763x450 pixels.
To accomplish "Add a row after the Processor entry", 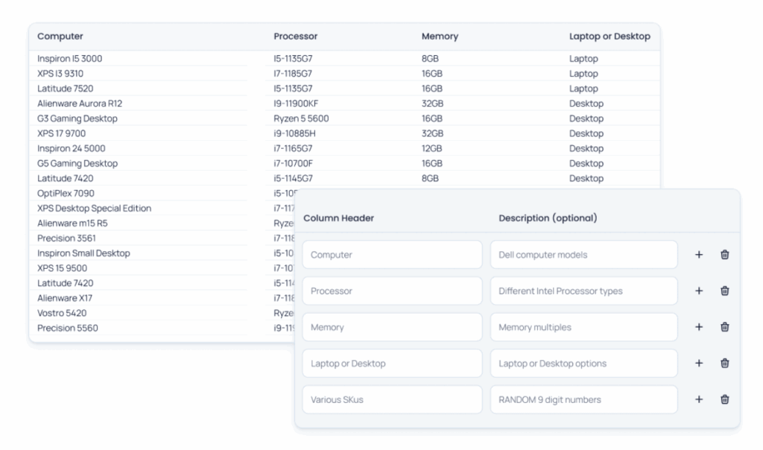I will (699, 291).
